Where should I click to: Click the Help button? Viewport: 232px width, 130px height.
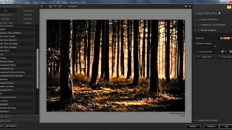tap(2, 126)
